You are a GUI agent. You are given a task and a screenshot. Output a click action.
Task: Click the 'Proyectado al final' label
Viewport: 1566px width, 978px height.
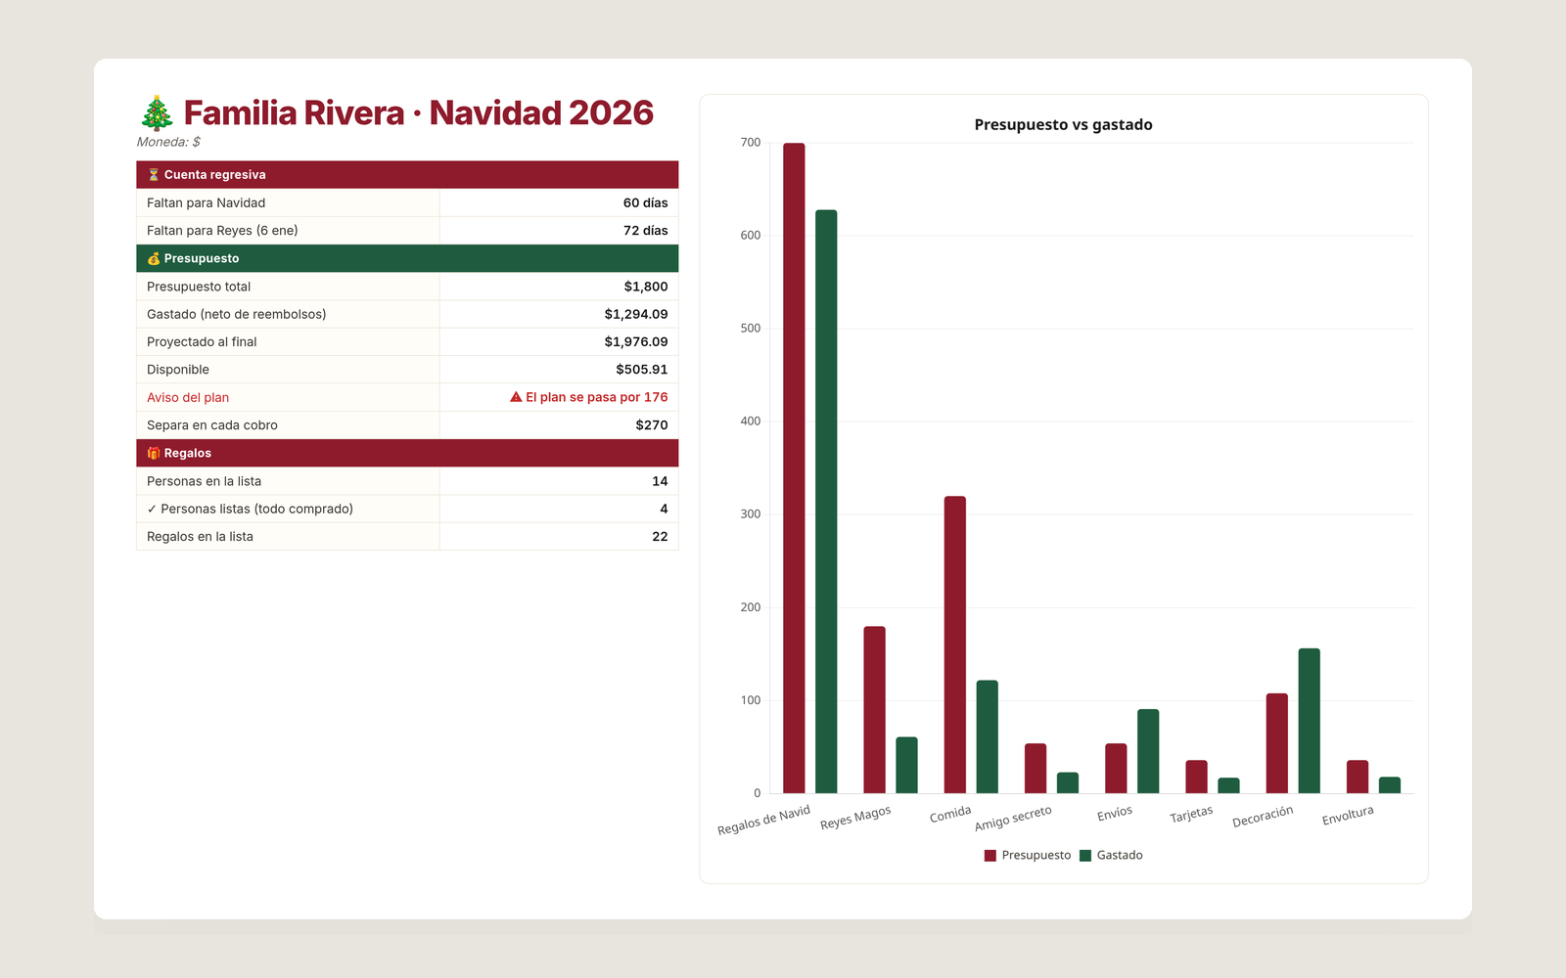click(x=202, y=342)
